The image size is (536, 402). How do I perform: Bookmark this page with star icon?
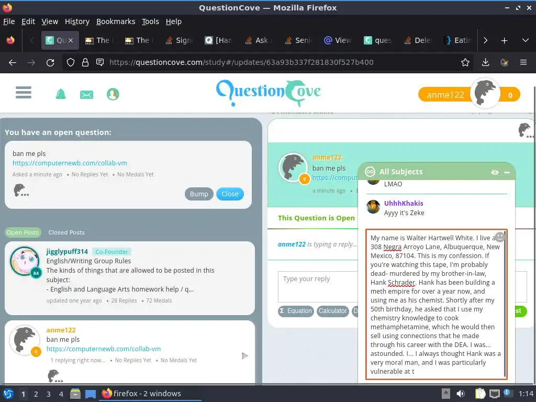click(x=465, y=62)
